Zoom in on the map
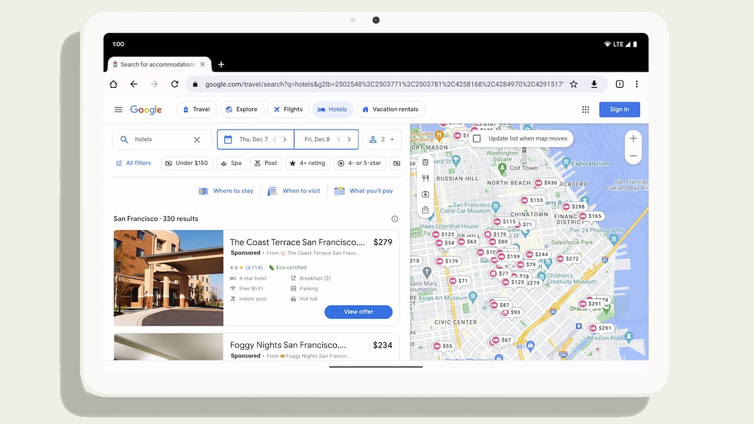 click(x=633, y=138)
